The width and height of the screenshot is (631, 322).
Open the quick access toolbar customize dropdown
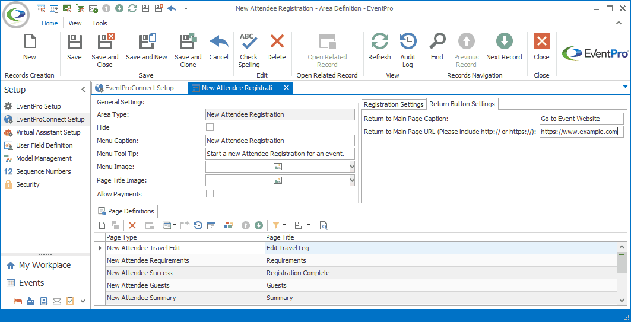[186, 8]
